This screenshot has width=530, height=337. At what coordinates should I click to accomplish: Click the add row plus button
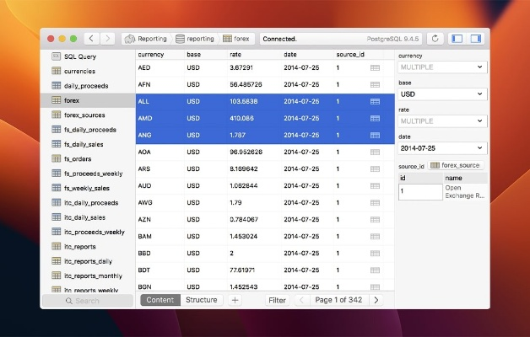[235, 300]
